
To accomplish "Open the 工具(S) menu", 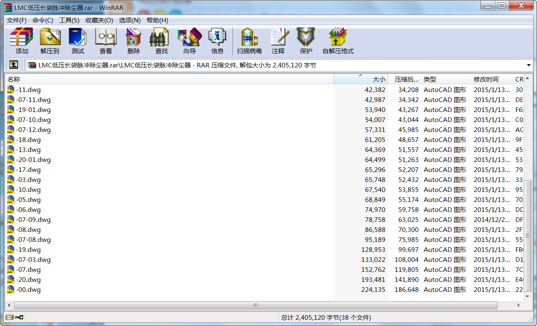I will tap(69, 20).
